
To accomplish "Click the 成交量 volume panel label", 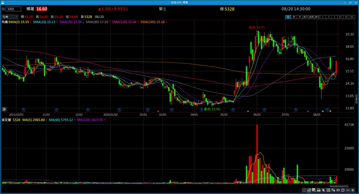I will tap(6, 120).
